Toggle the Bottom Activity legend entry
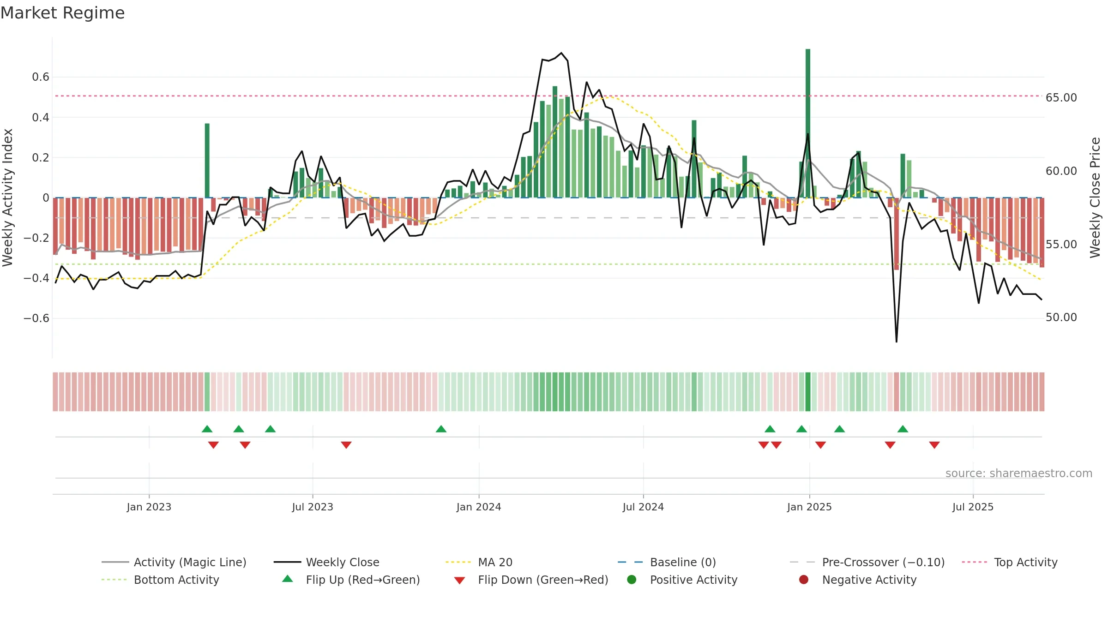Viewport: 1108px width, 623px height. click(160, 580)
